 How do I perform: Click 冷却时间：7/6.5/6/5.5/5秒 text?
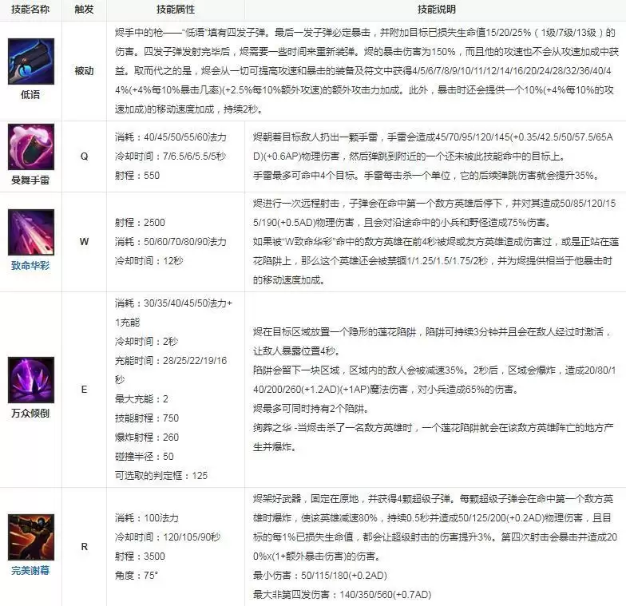170,156
